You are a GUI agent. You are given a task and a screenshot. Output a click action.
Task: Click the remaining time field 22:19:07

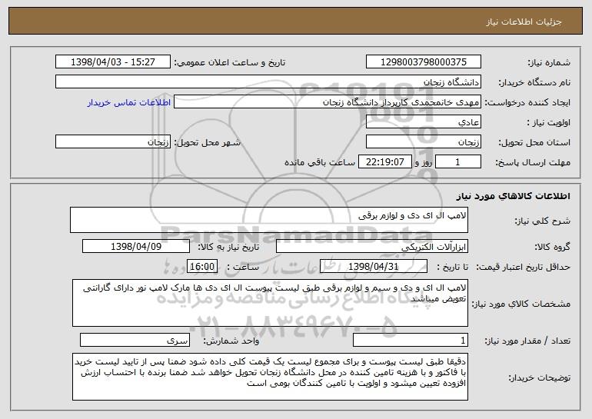click(384, 162)
